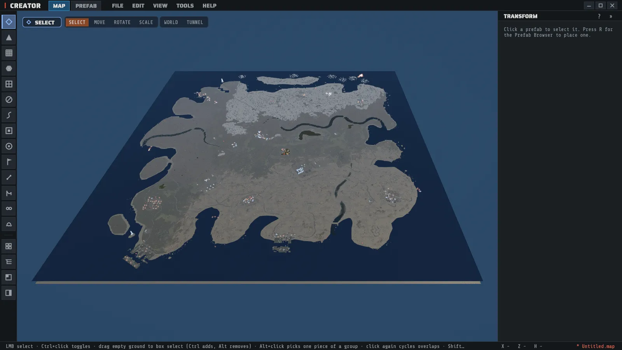Activate the circle-with-dot target tool
The width and height of the screenshot is (622, 350).
click(x=9, y=146)
